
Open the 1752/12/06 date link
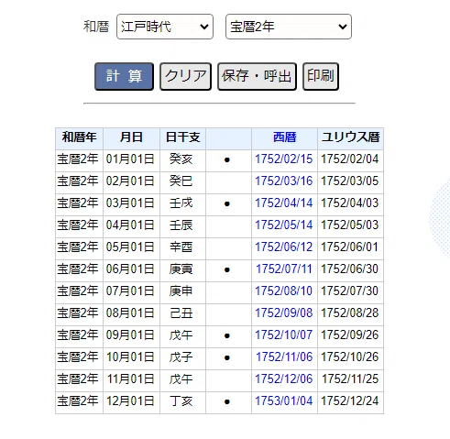point(284,379)
